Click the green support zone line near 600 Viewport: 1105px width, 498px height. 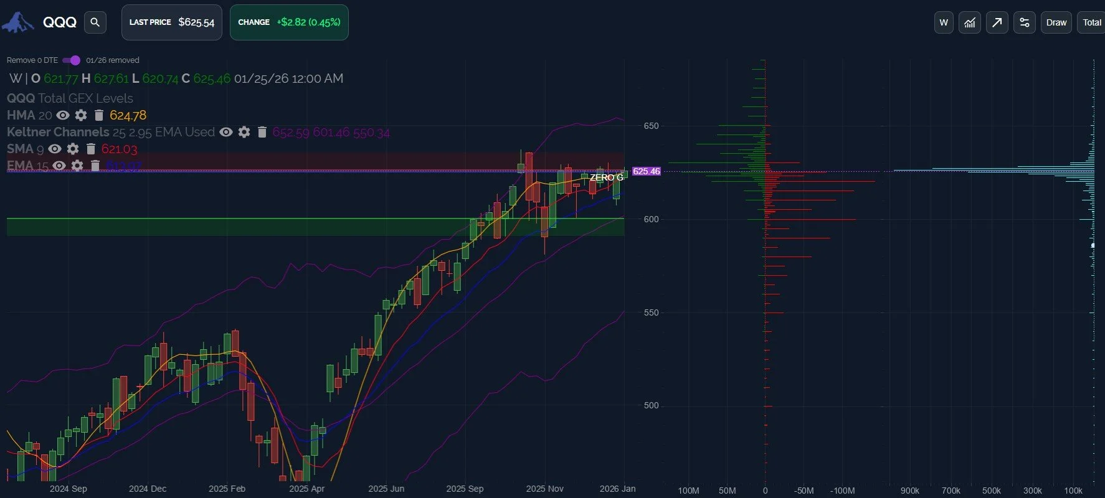coord(315,218)
